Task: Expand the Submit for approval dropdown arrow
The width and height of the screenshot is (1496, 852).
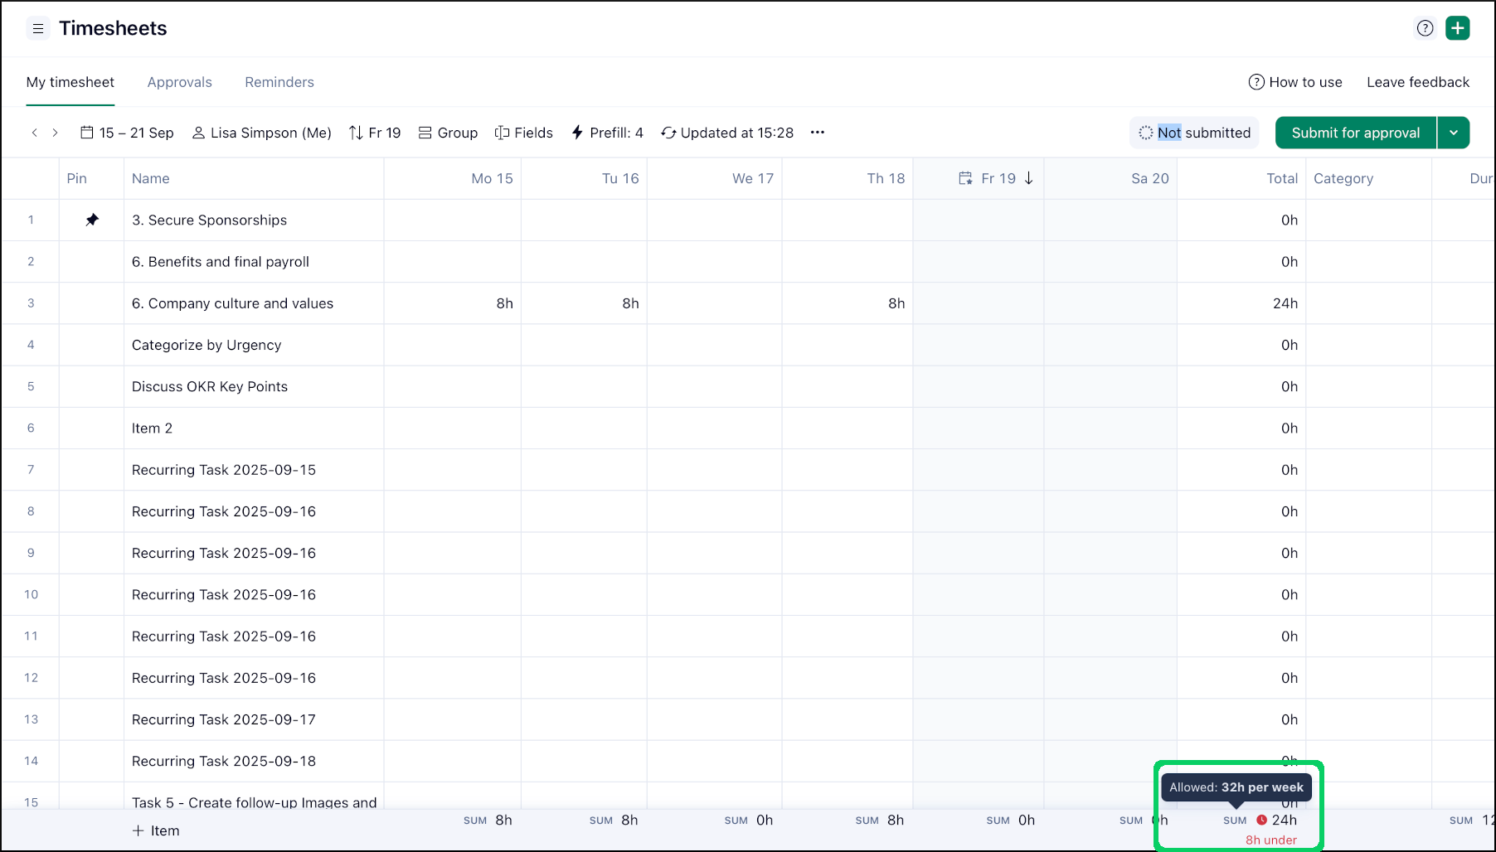Action: pyautogui.click(x=1453, y=133)
